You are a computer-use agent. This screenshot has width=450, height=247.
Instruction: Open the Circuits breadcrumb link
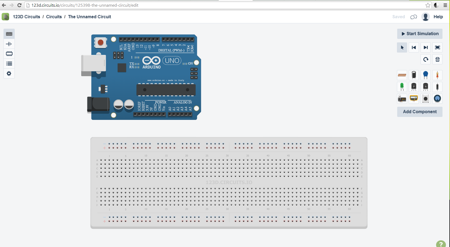[54, 17]
